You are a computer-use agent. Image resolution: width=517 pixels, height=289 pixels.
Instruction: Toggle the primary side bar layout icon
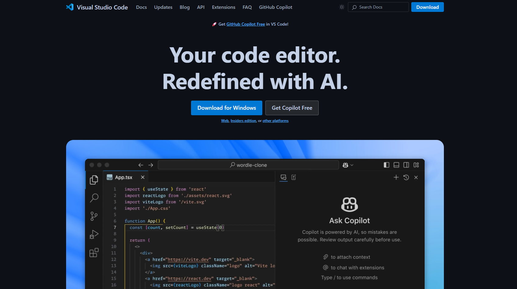pyautogui.click(x=386, y=165)
